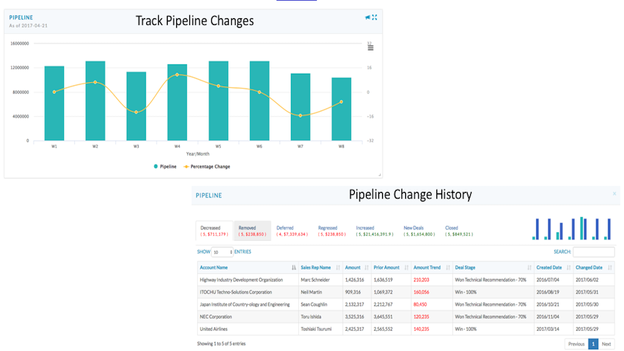The image size is (624, 351).
Task: Click the Year/Month axis label
Action: point(198,154)
